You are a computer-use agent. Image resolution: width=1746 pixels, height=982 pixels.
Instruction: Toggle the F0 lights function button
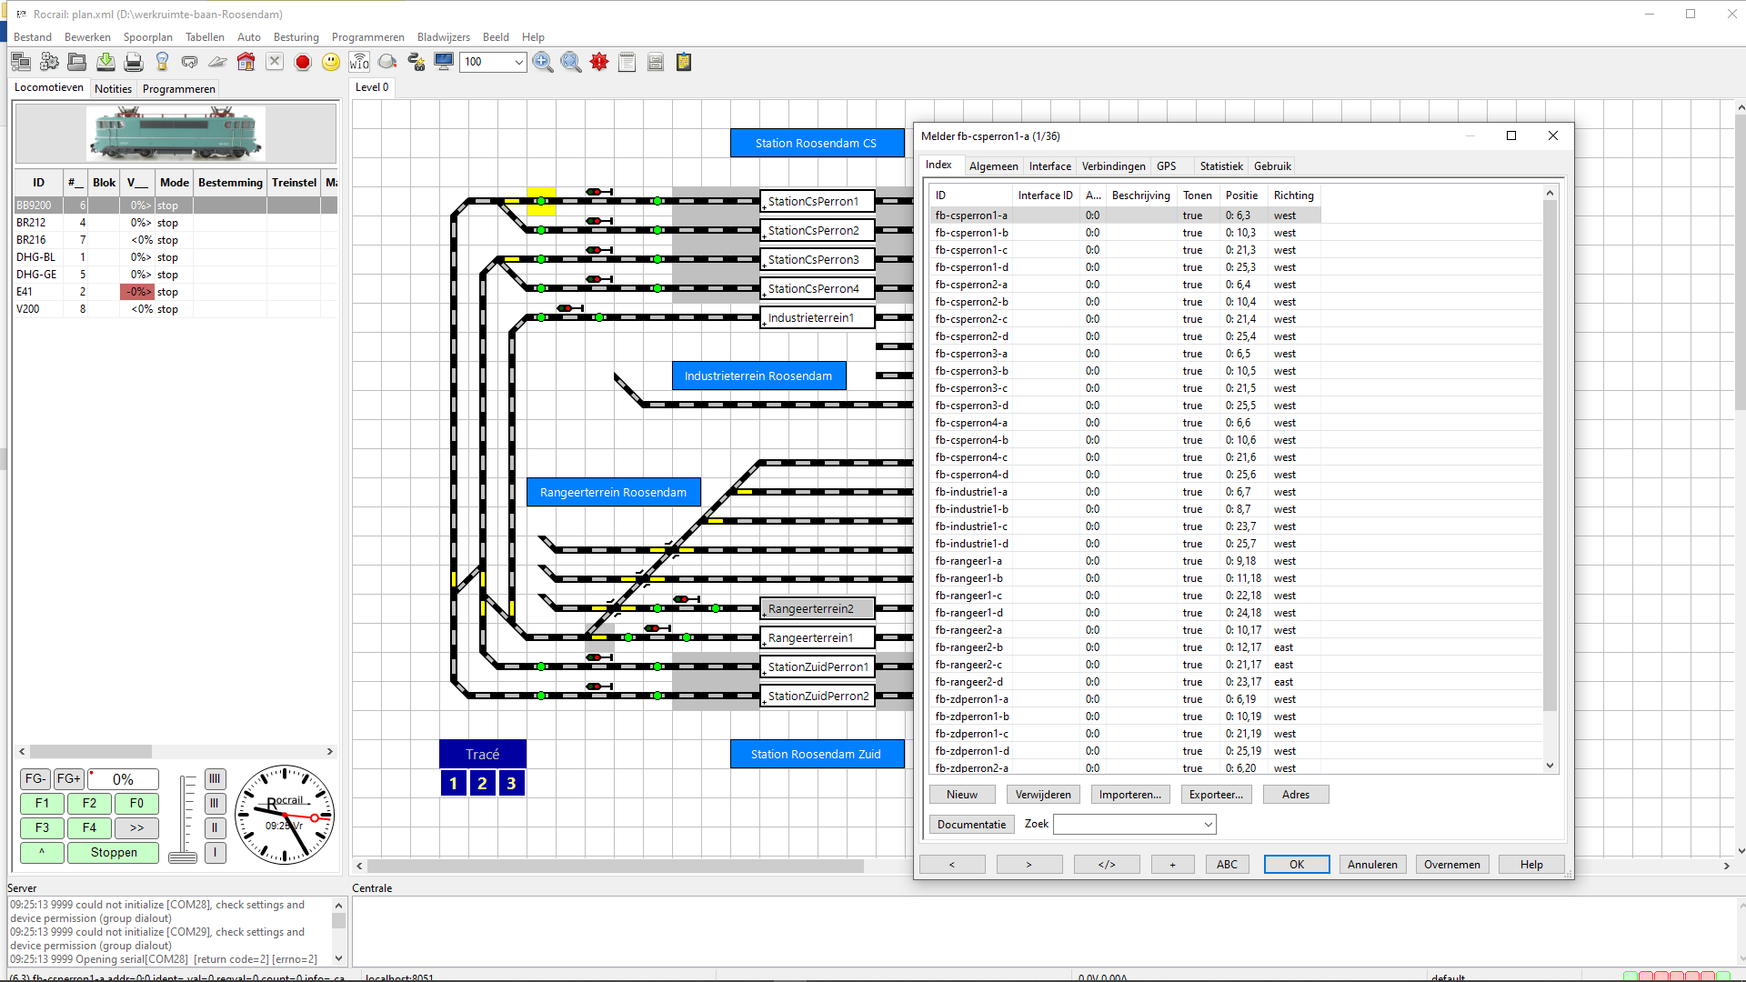pyautogui.click(x=136, y=803)
